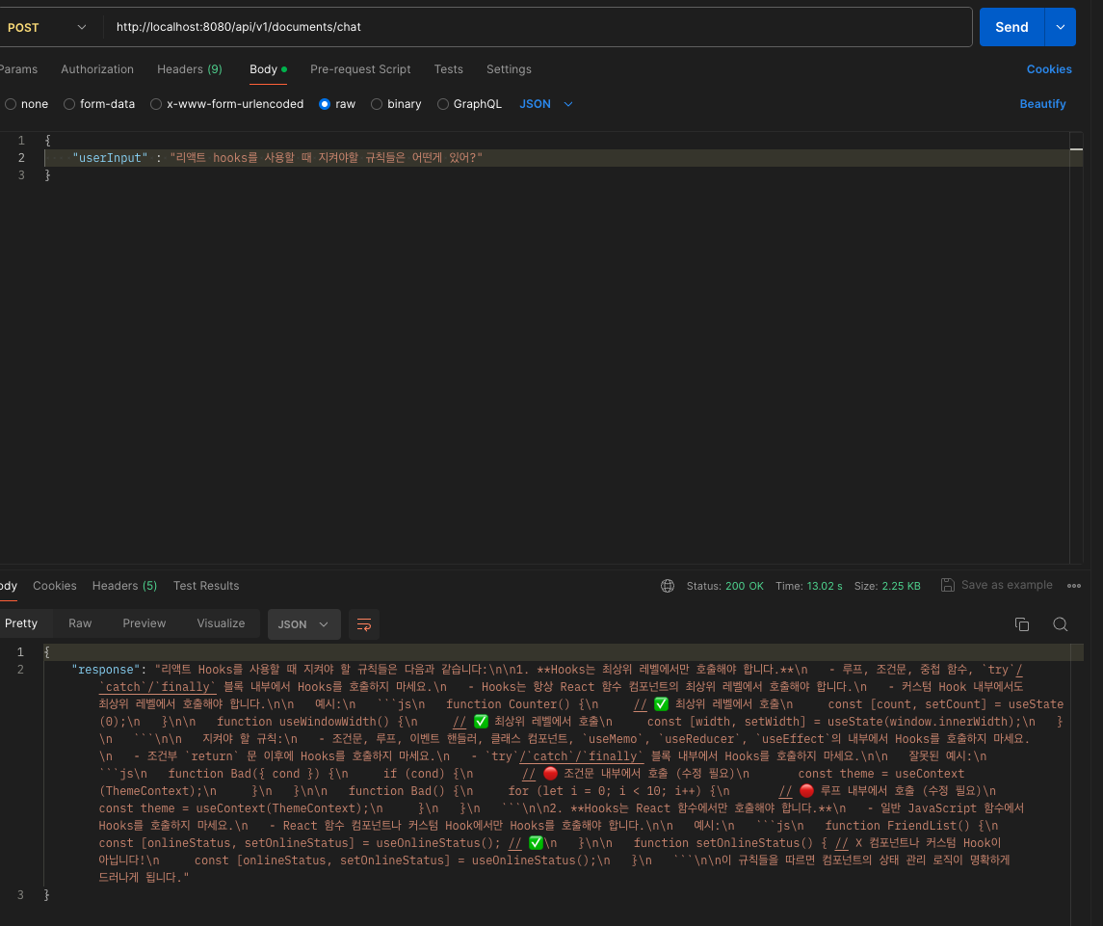Select the none body type
1103x926 pixels.
(x=27, y=104)
